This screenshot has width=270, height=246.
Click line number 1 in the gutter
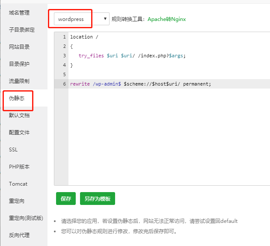[65, 37]
